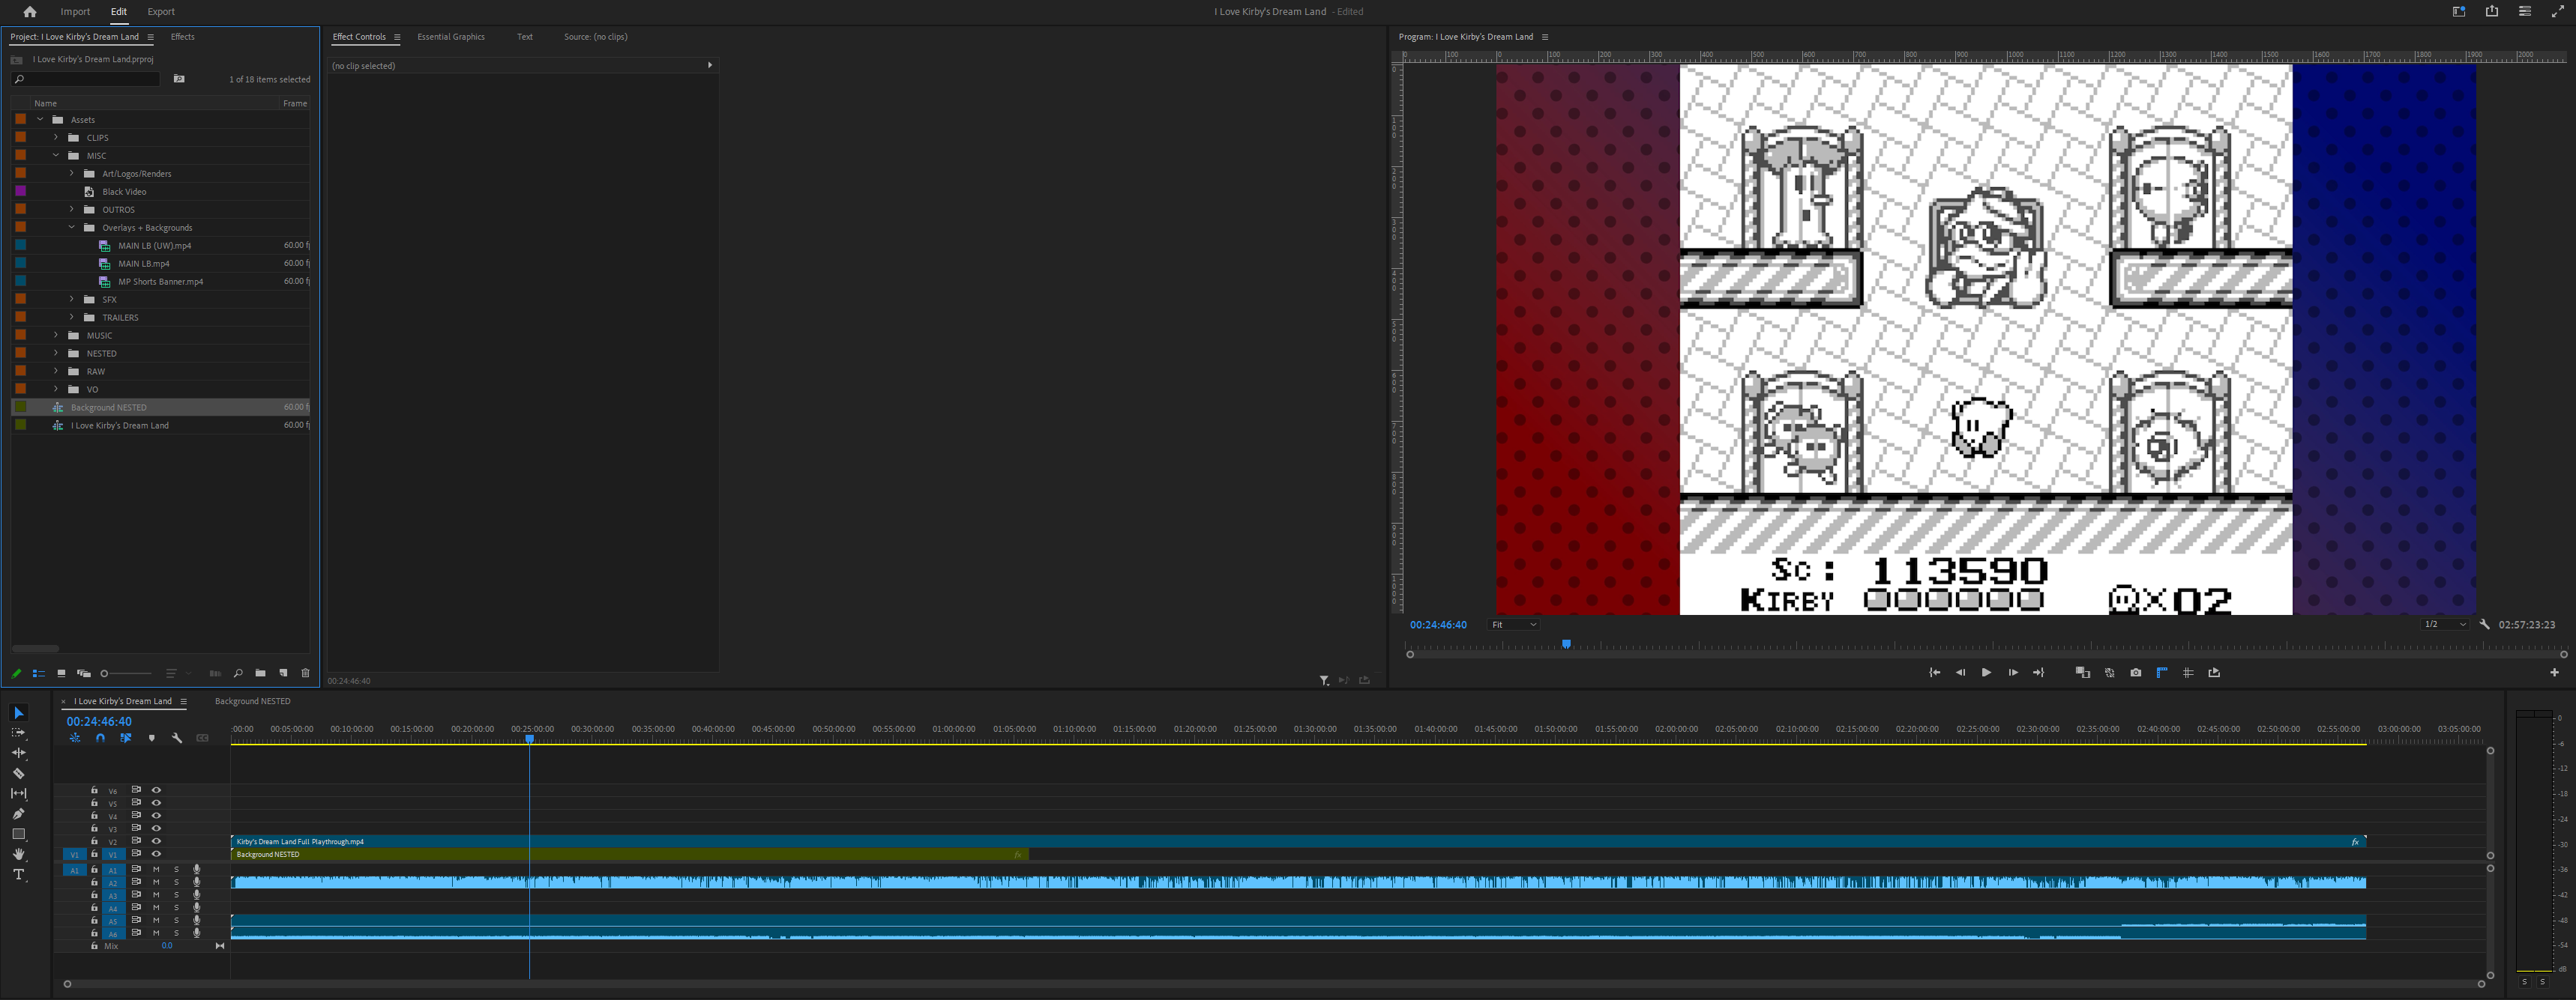Select the Type tool
The width and height of the screenshot is (2576, 1000).
[x=18, y=875]
